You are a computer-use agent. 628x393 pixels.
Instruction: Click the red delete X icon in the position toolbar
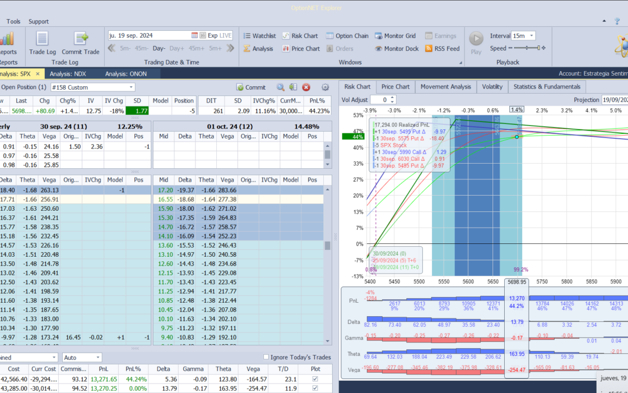[x=306, y=87]
